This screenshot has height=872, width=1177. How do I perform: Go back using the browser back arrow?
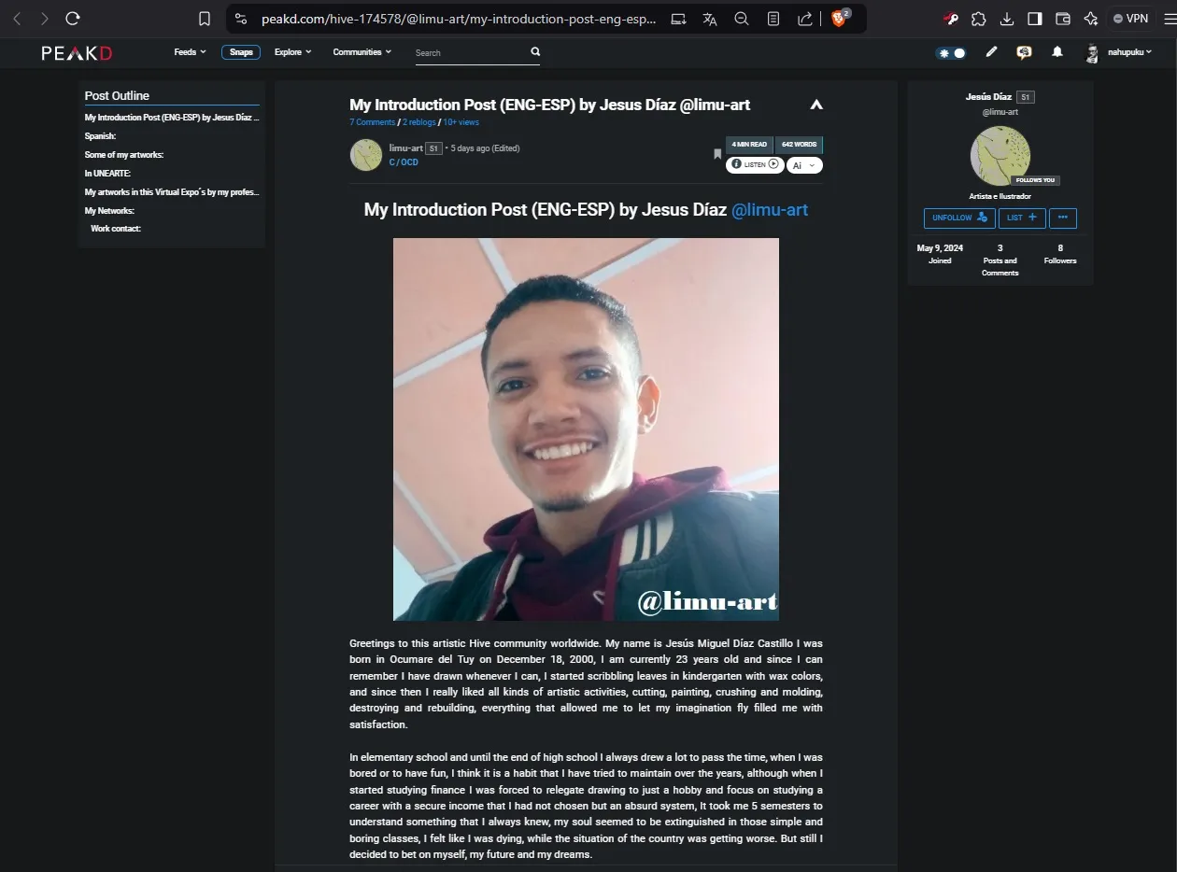(17, 18)
